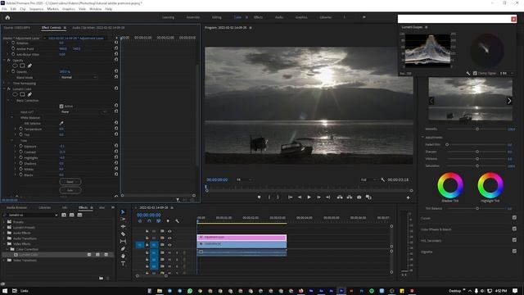This screenshot has width=524, height=295.
Task: Open the Input LUT dropdown
Action: click(x=84, y=111)
